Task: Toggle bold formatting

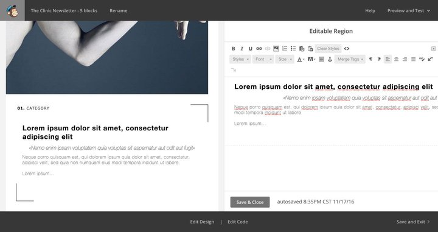Action: [233, 49]
